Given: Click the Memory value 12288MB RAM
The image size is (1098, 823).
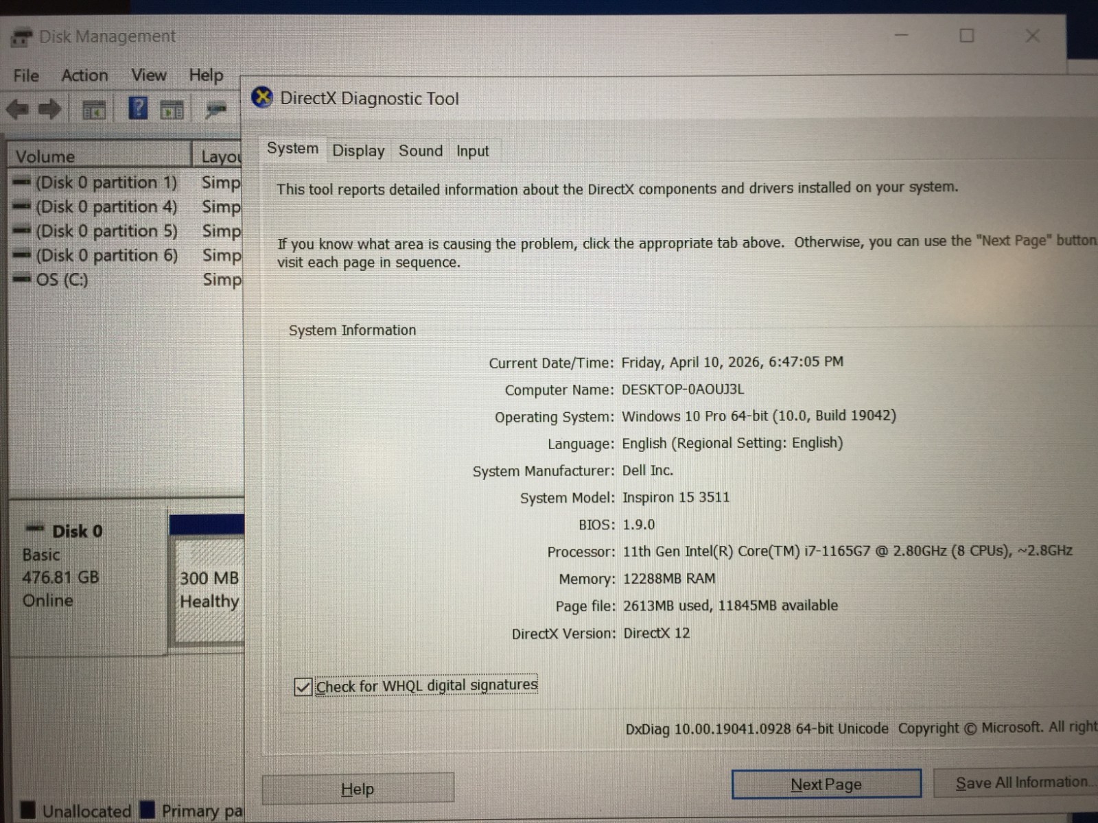Looking at the screenshot, I should [669, 579].
